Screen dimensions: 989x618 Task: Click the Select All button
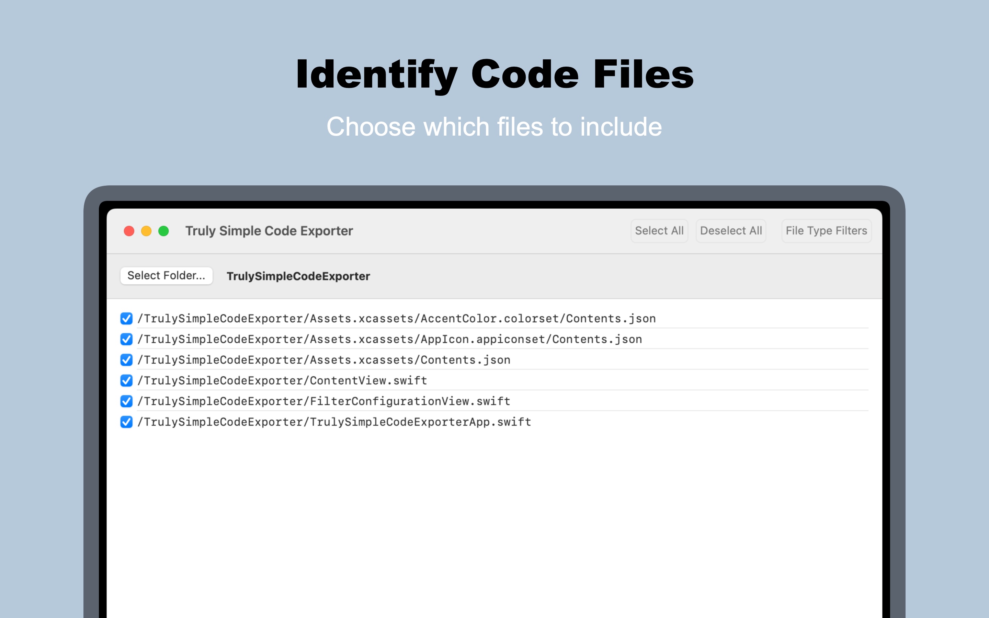(659, 231)
